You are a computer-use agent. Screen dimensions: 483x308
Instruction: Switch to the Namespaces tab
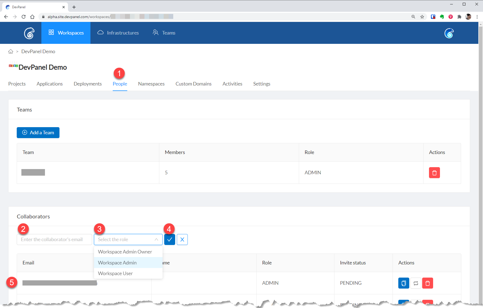tap(151, 84)
